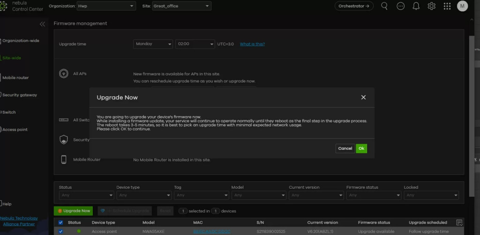The image size is (480, 235).
Task: Open Security gateway sidebar menu
Action: [x=20, y=95]
